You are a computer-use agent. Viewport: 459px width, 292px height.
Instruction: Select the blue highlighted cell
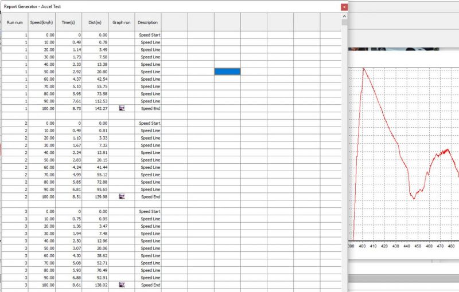(x=227, y=72)
